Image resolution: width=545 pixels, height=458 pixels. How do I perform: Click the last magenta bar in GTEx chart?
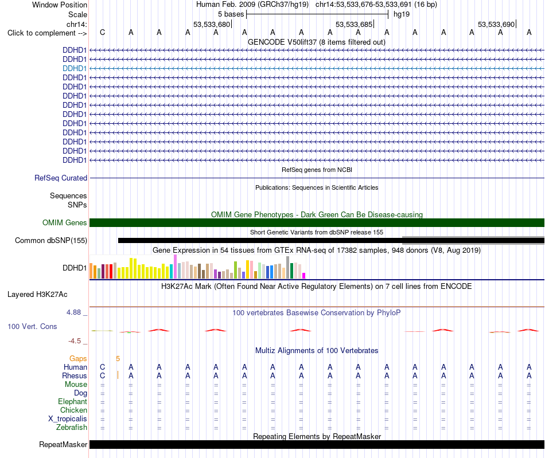(x=304, y=276)
